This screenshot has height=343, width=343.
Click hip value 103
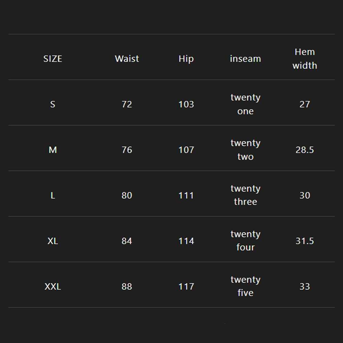(186, 104)
